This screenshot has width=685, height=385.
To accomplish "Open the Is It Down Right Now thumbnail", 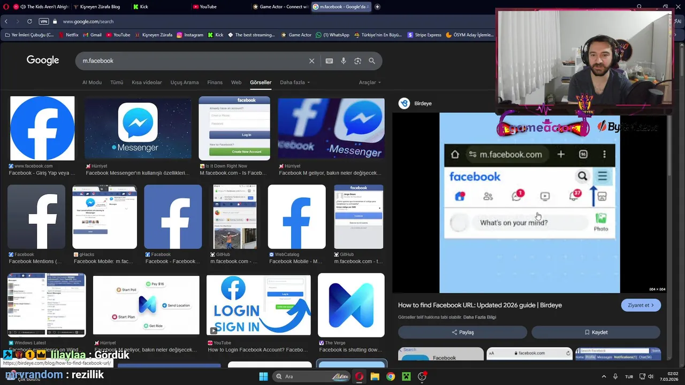I will click(x=234, y=128).
